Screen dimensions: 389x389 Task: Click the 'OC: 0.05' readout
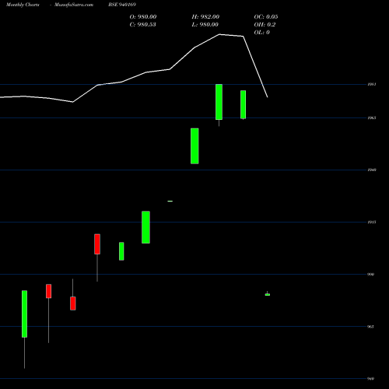266,17
